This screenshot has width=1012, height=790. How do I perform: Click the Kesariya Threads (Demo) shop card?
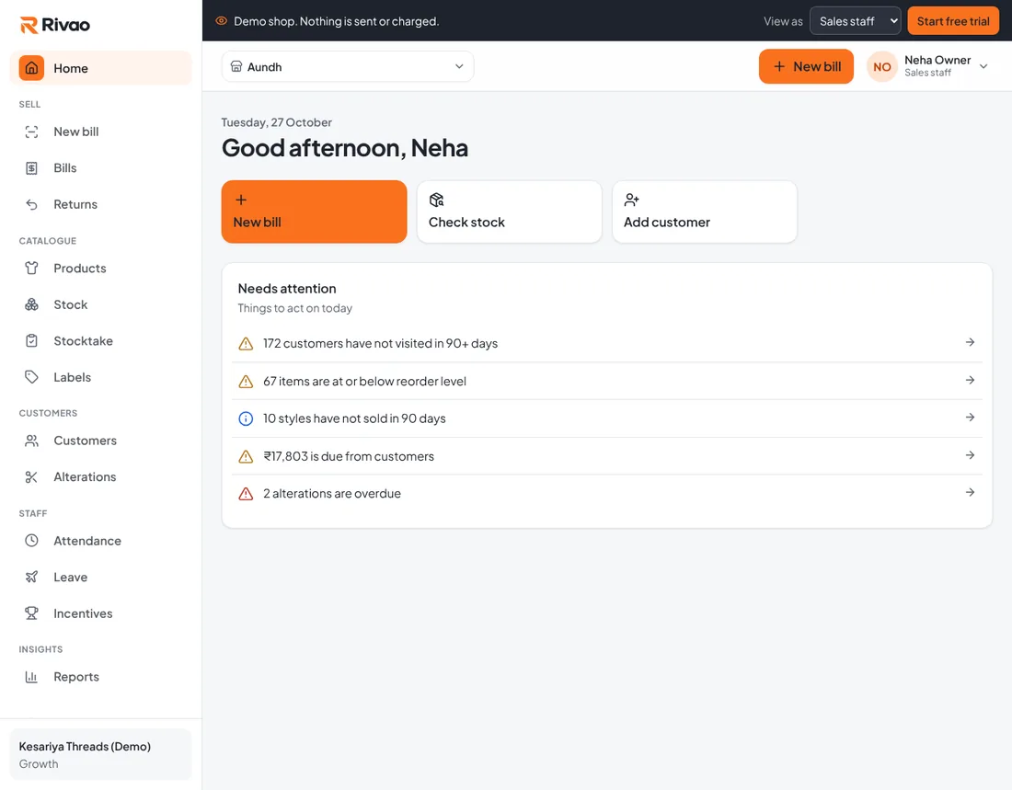tap(100, 754)
